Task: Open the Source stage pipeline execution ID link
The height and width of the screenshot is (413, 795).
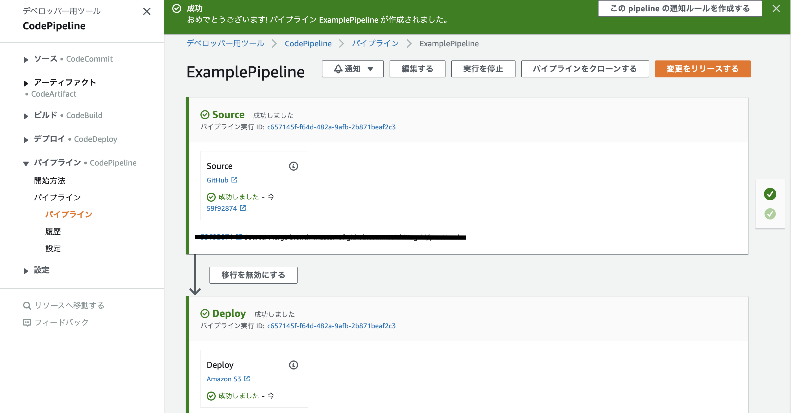Action: tap(331, 127)
